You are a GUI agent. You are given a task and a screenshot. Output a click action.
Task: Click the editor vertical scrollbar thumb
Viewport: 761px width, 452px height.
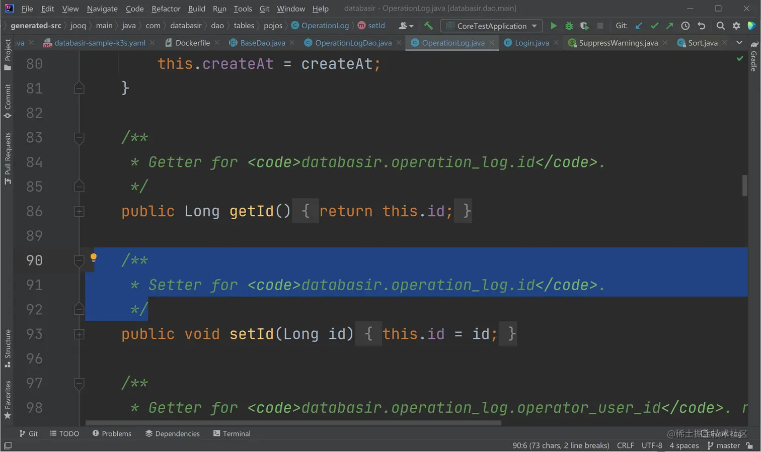click(x=744, y=186)
